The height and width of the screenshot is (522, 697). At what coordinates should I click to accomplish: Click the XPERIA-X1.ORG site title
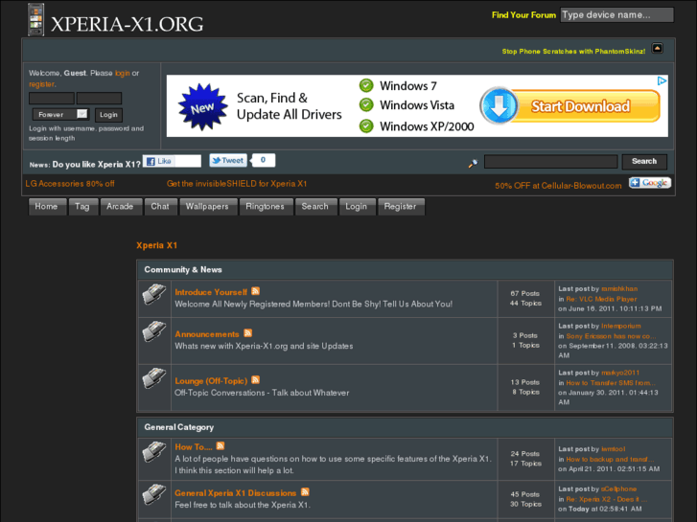tap(127, 24)
